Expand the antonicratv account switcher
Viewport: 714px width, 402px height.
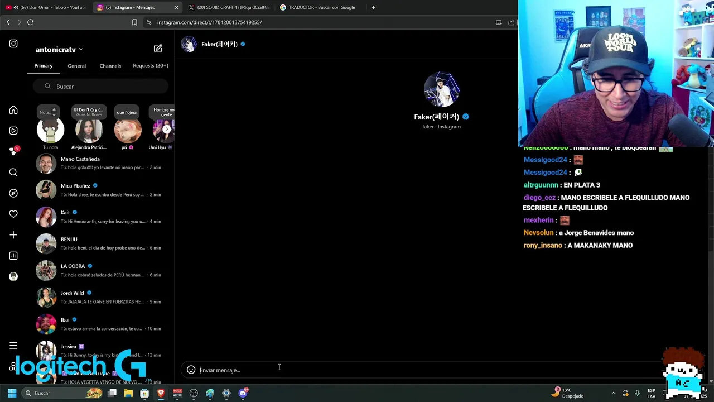(x=59, y=50)
